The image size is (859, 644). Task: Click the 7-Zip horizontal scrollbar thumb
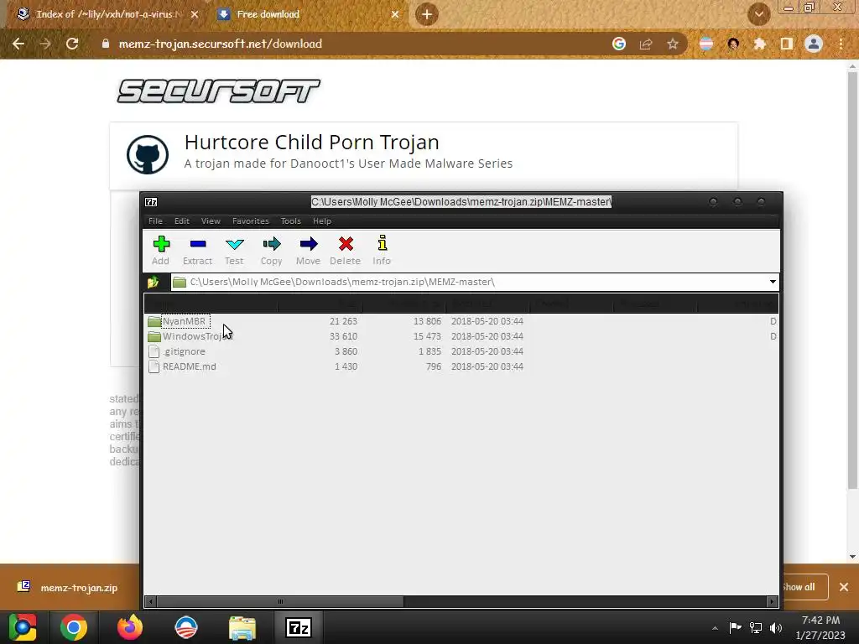(280, 601)
